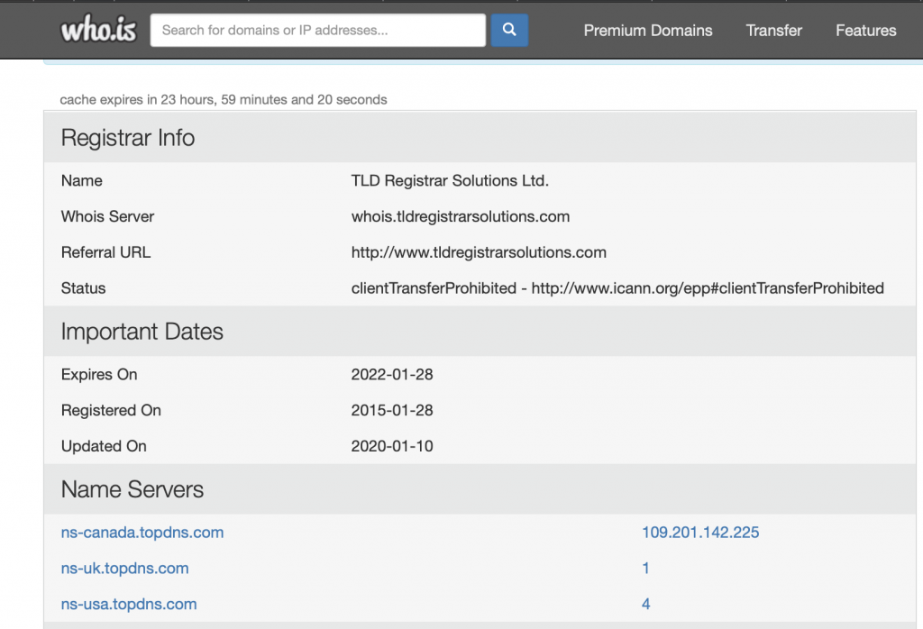Click the Name Servers heading
The width and height of the screenshot is (923, 629).
tap(133, 489)
